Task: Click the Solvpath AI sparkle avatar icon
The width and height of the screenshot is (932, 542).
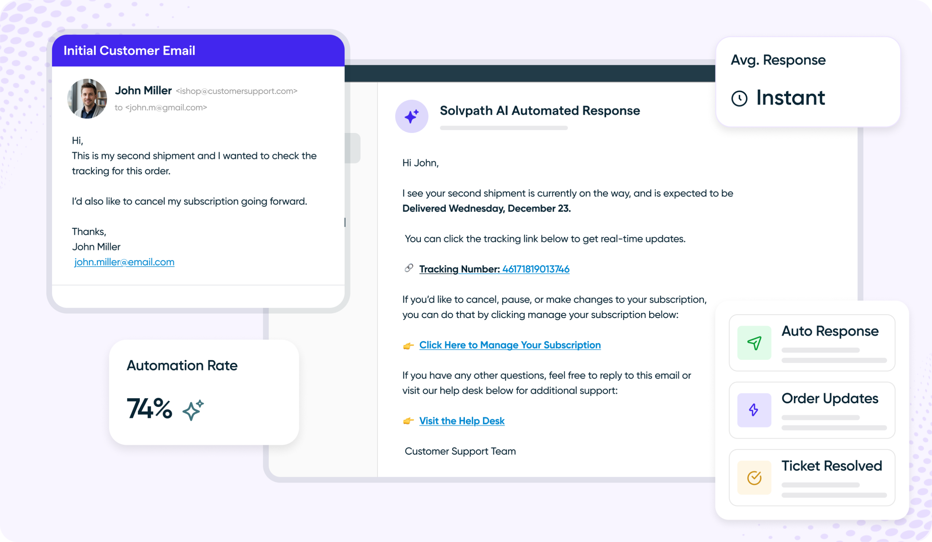Action: click(x=411, y=116)
